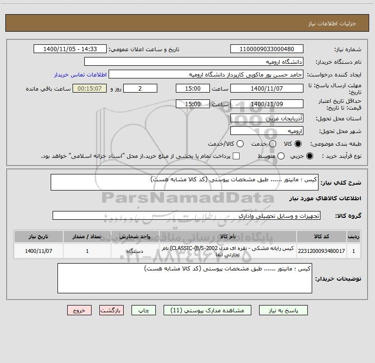Screen dimensions: 375x363
Task: Click the جزئیات اطلاعات نیاز page title
Action: point(332,23)
